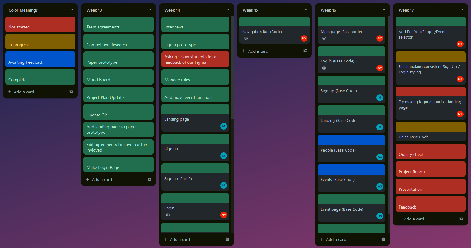The height and width of the screenshot is (248, 471).
Task: Open the Week 15 list actions menu
Action: [x=305, y=10]
